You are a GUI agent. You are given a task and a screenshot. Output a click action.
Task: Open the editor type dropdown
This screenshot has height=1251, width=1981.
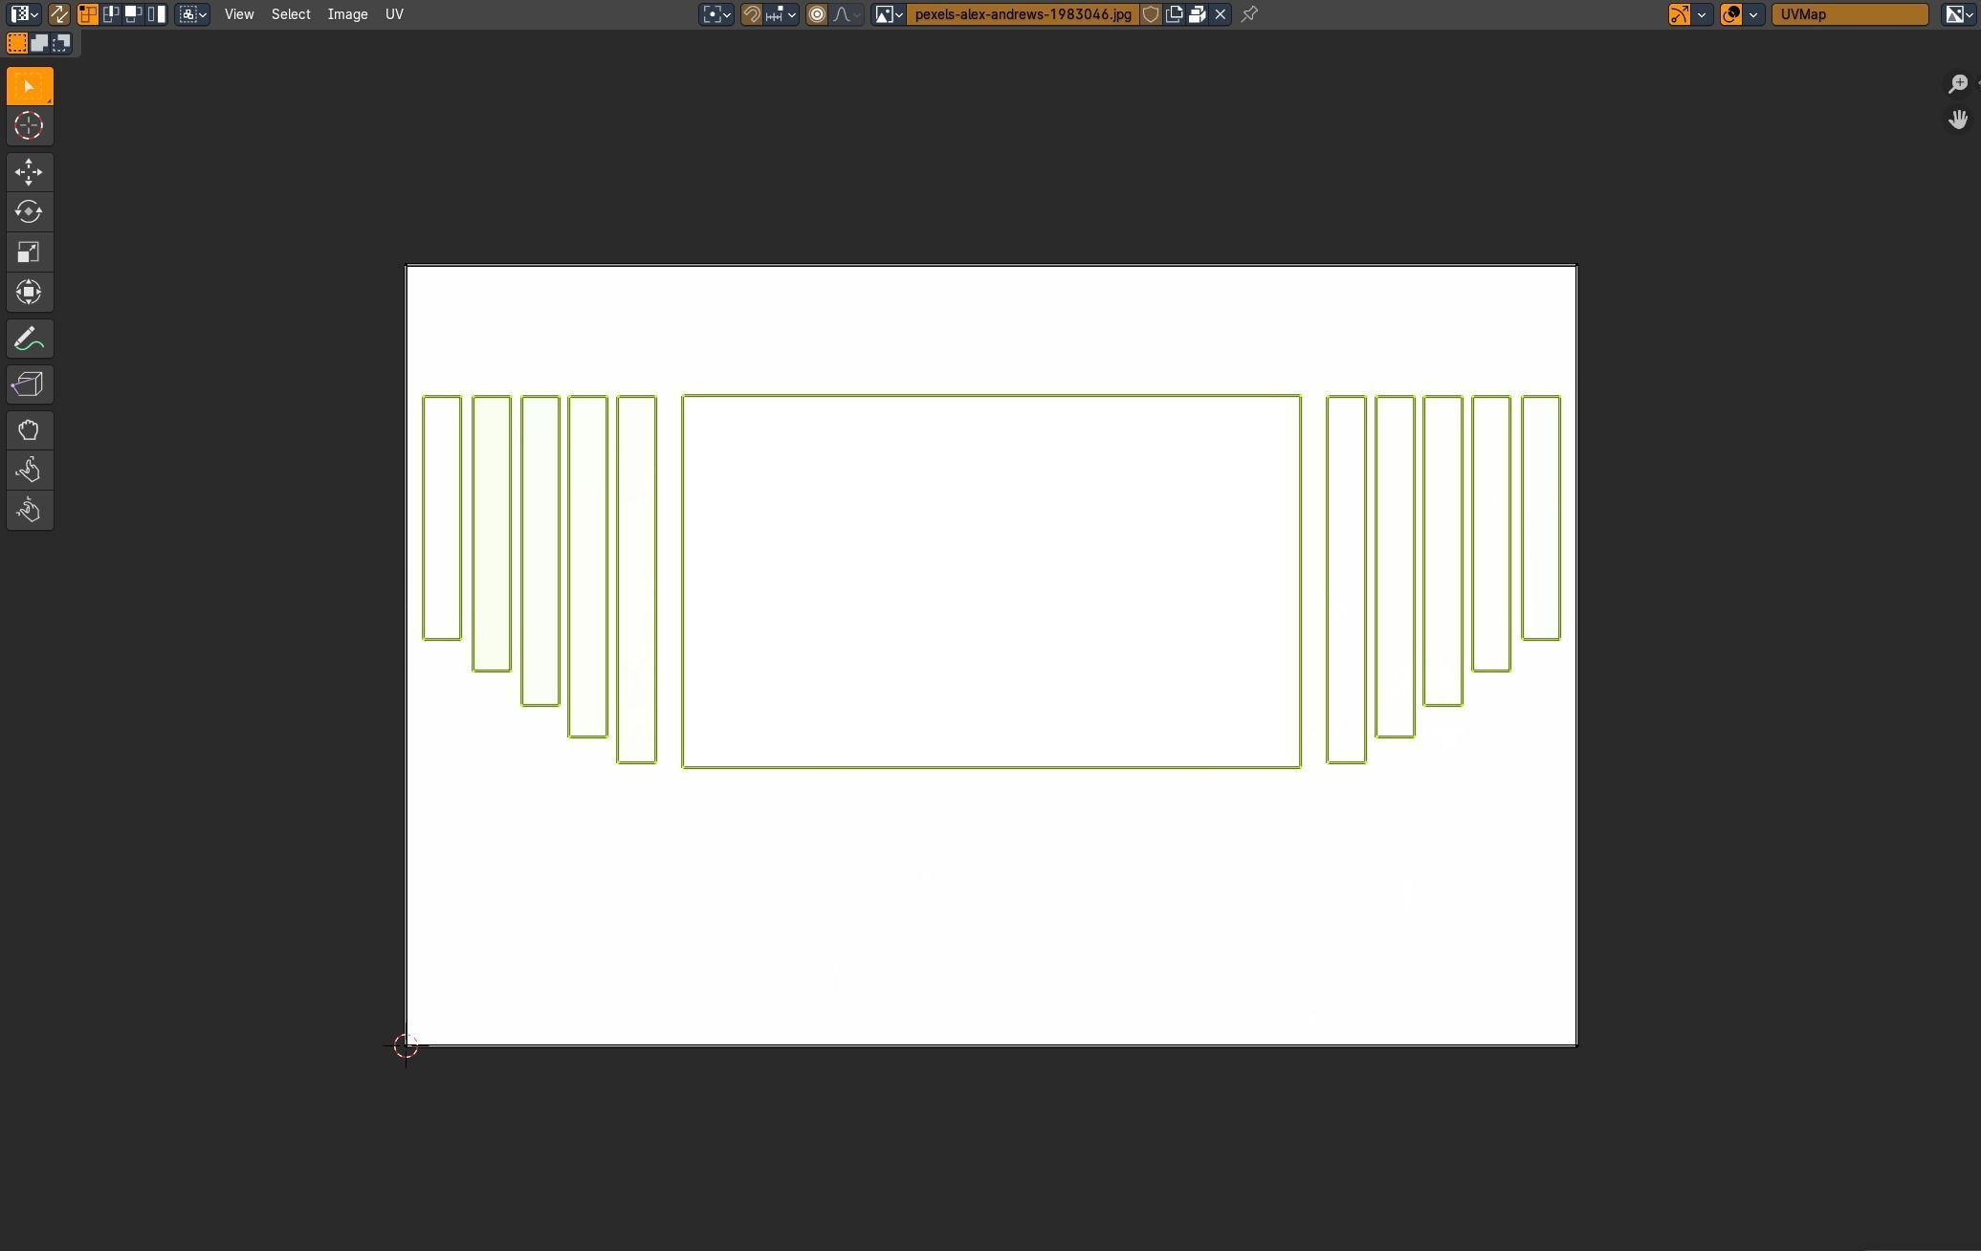click(x=24, y=14)
